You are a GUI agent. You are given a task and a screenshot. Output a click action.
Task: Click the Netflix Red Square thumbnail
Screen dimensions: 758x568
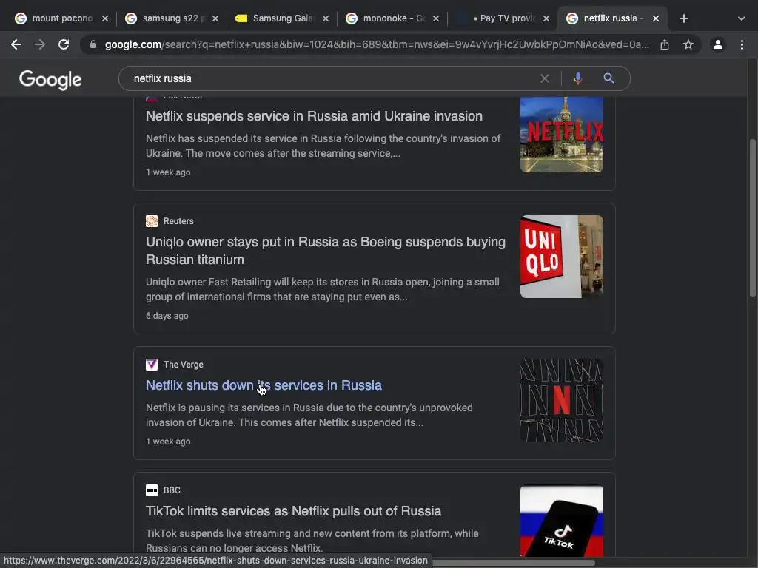(561, 134)
